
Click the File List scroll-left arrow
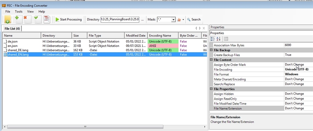(196, 28)
